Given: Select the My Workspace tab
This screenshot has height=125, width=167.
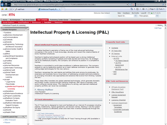Looking at the screenshot, I should click(x=15, y=20).
